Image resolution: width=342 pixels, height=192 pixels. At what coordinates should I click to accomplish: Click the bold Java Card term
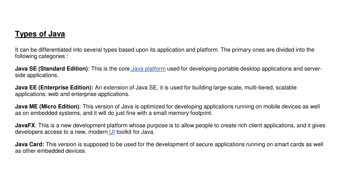pos(29,145)
